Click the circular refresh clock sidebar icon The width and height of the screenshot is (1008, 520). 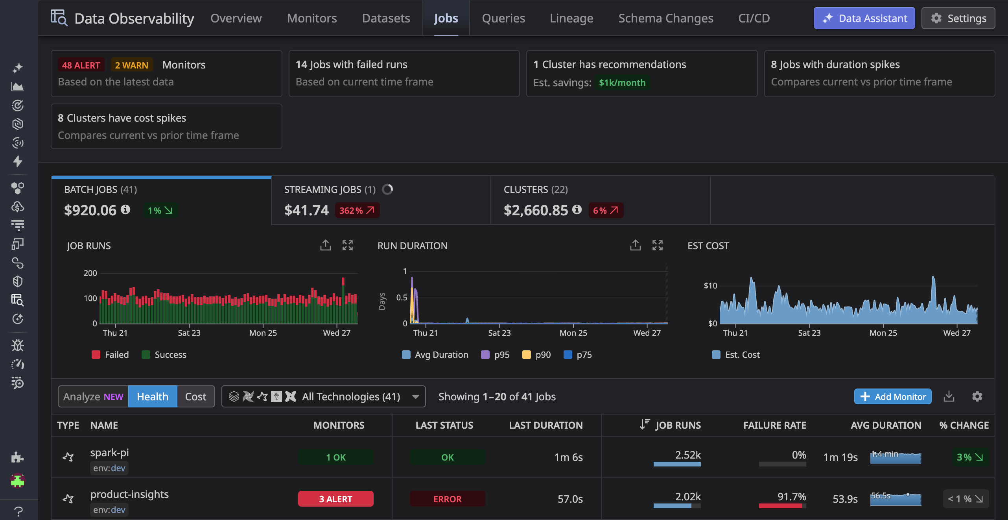(x=18, y=319)
